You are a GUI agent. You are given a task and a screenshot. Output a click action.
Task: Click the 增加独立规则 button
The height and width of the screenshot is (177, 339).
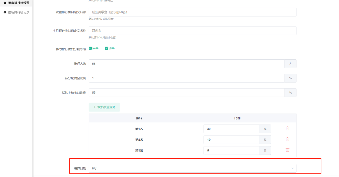coord(104,107)
